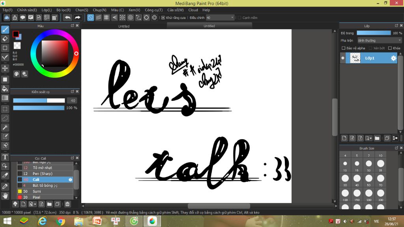404x227 pixels.
Task: Enable the Bảo vệ alpha checkbox
Action: [344, 48]
